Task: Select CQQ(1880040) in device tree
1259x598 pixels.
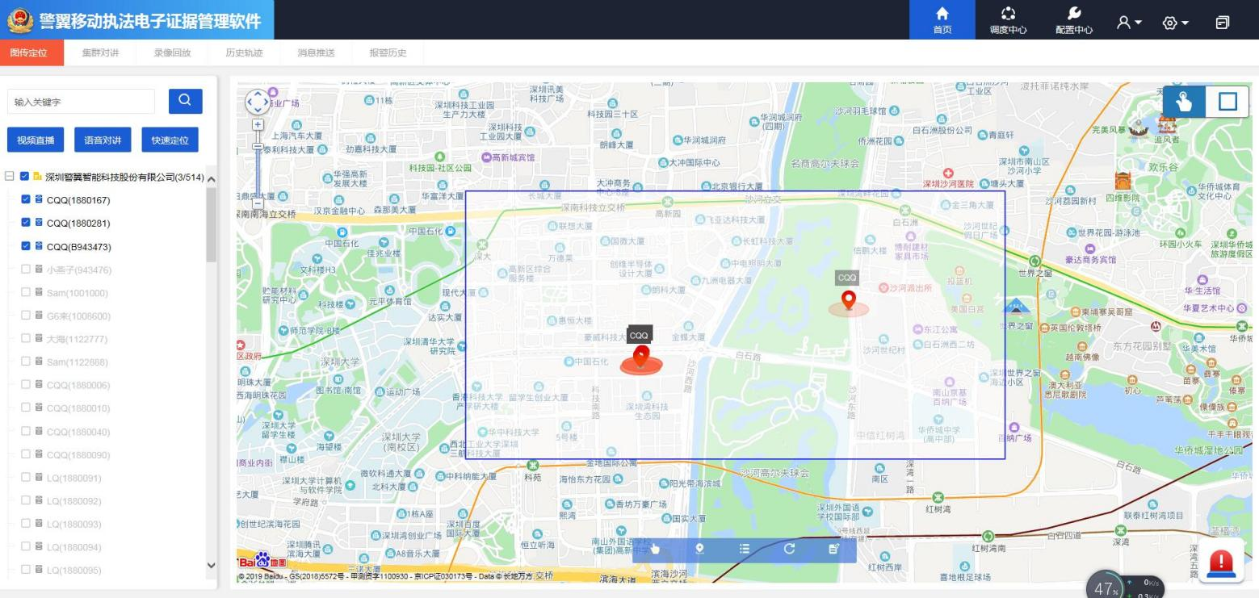Action: [x=78, y=432]
